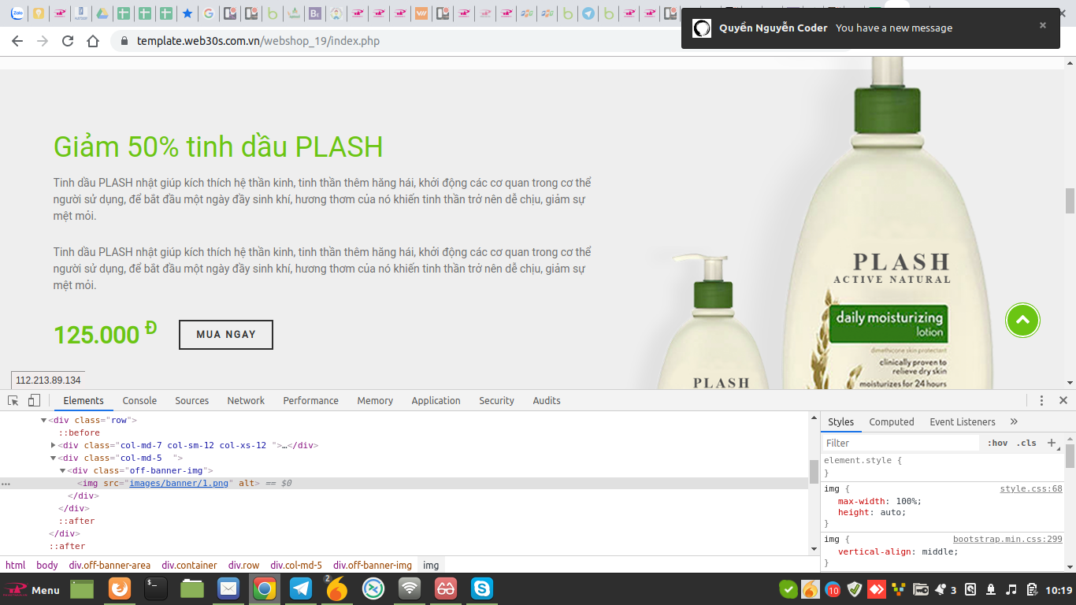1076x605 pixels.
Task: Open the Network tab
Action: 246,400
